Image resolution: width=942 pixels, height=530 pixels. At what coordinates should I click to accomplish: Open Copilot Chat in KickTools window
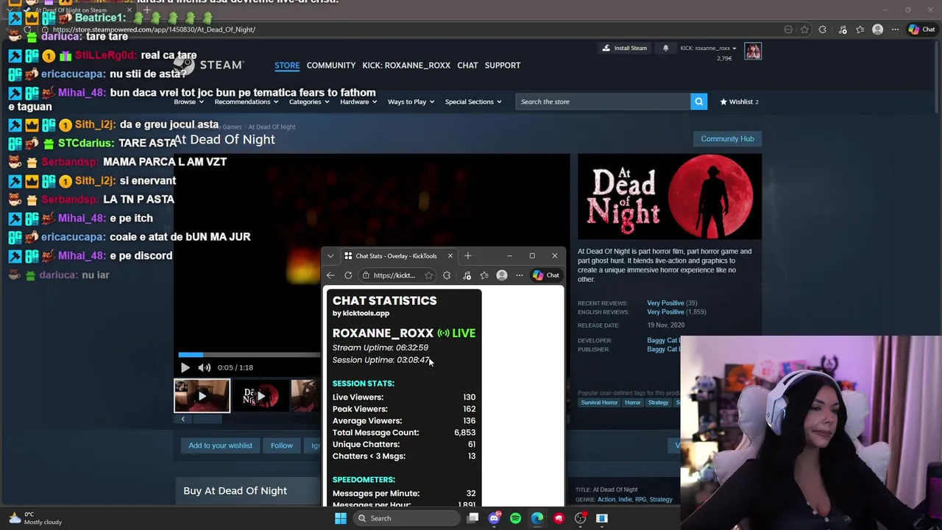(546, 275)
